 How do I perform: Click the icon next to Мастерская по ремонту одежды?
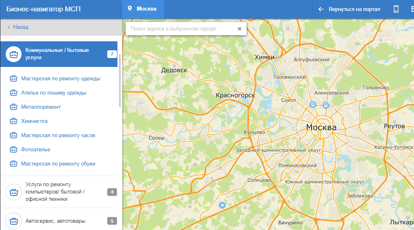pos(13,79)
